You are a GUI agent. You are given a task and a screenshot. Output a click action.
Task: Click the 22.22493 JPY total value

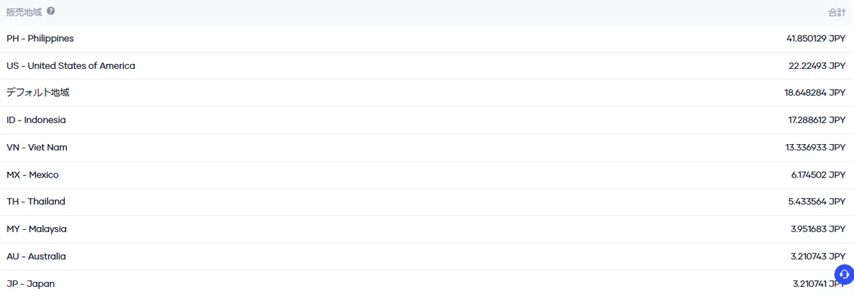click(x=817, y=65)
